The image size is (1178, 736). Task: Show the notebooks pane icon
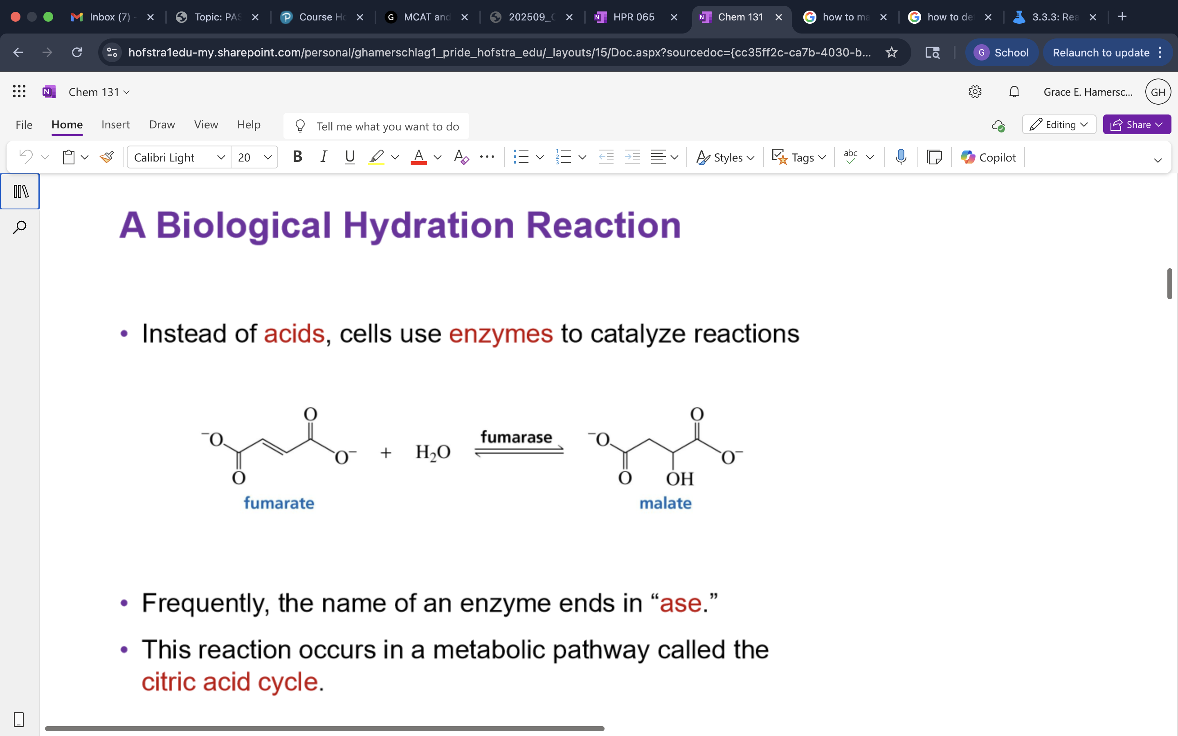[x=20, y=191]
